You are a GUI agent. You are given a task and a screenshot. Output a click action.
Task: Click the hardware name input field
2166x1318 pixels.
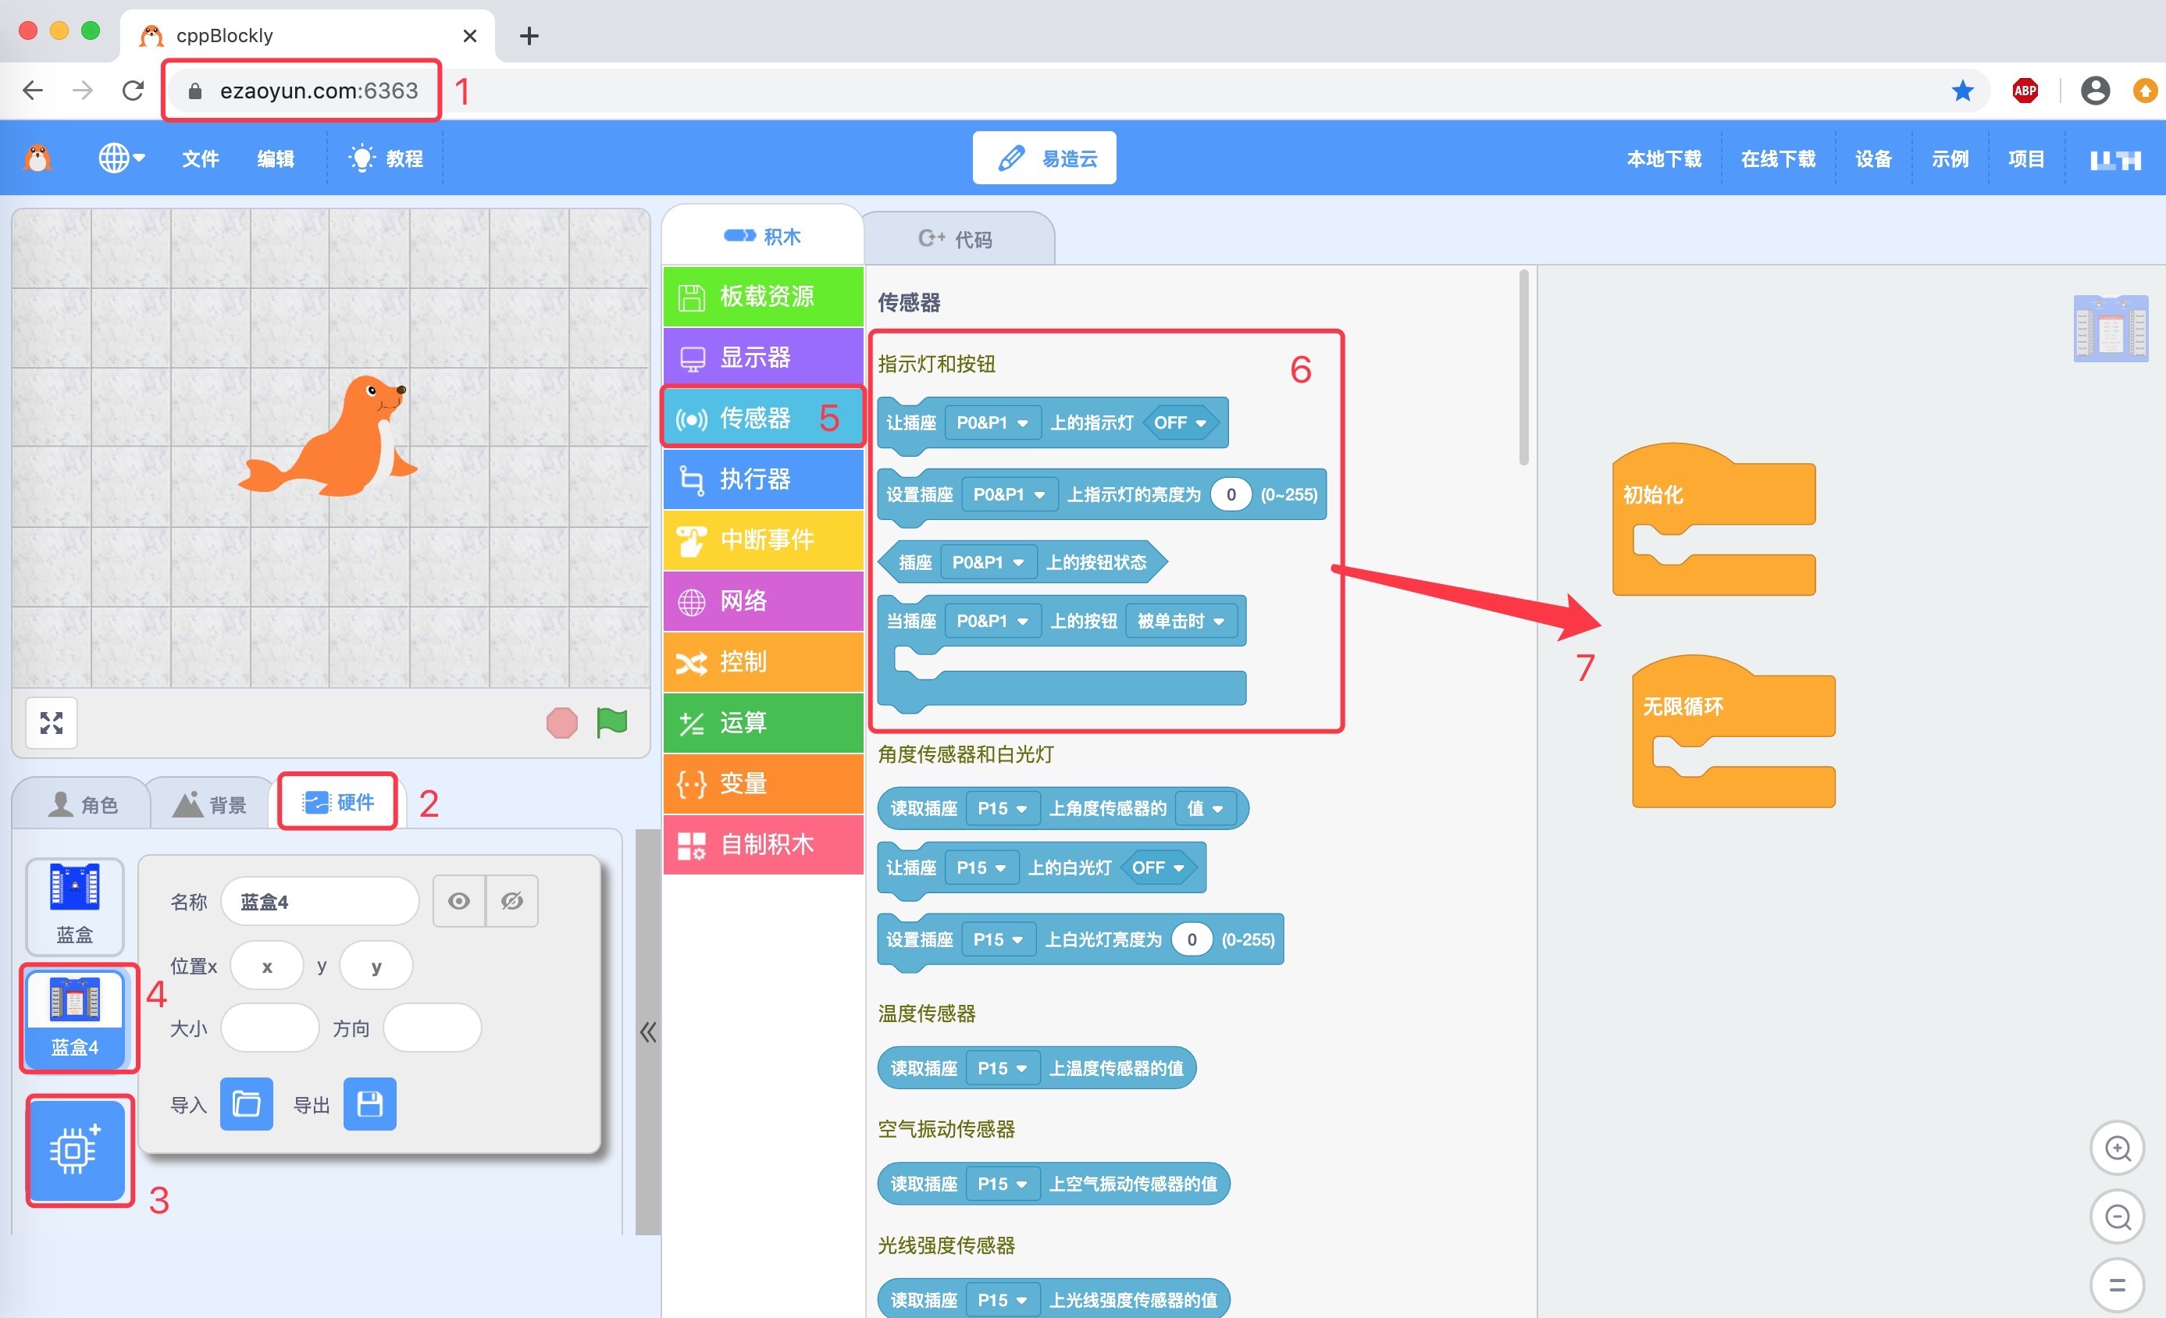point(320,901)
